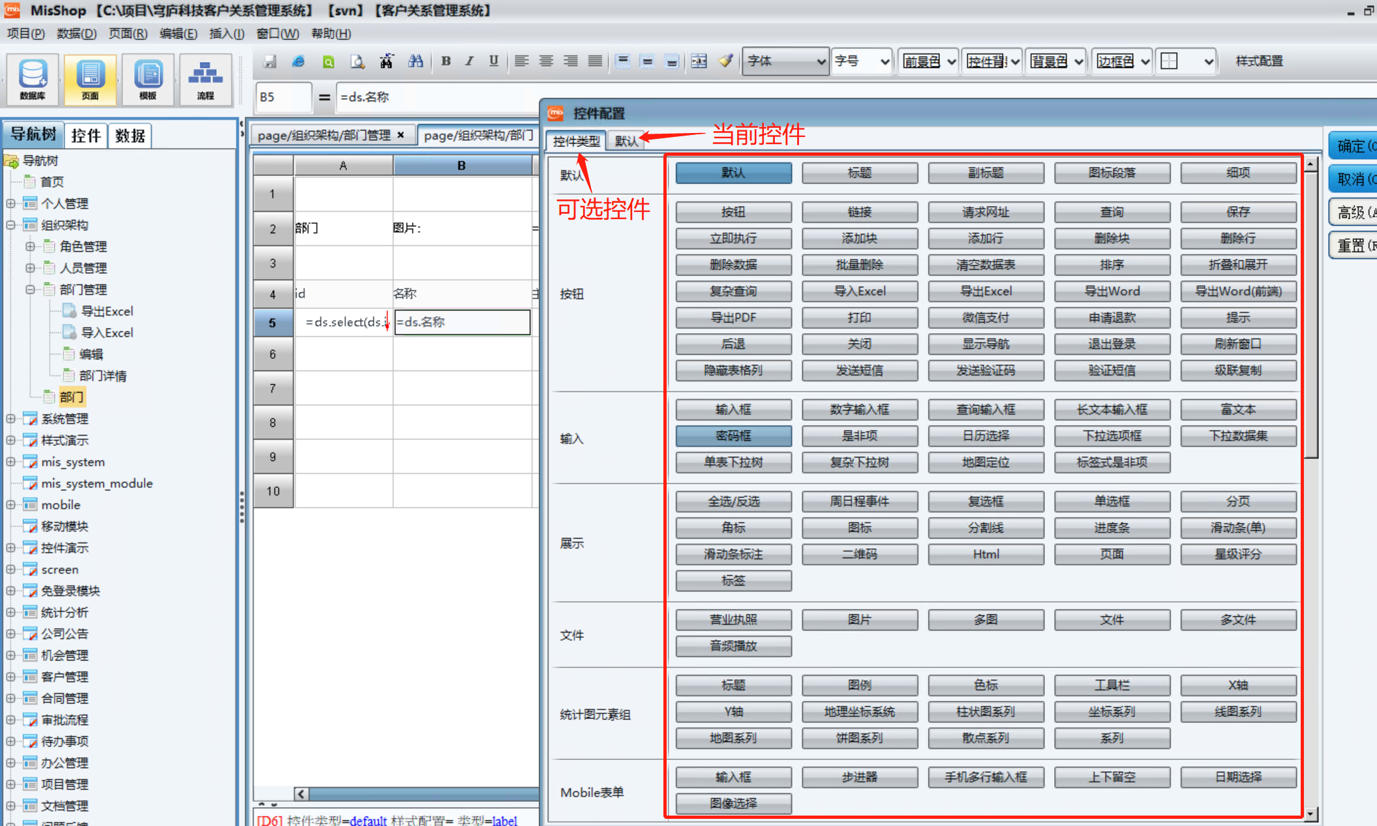Screen dimensions: 1377x826
Task: Center align text
Action: coord(546,61)
